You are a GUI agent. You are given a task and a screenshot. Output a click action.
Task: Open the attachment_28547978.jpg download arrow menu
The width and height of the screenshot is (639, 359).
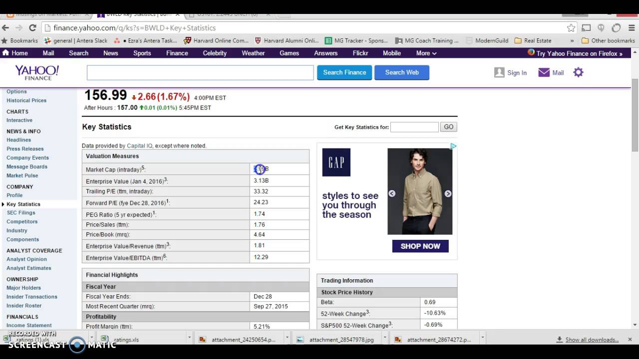[385, 338]
